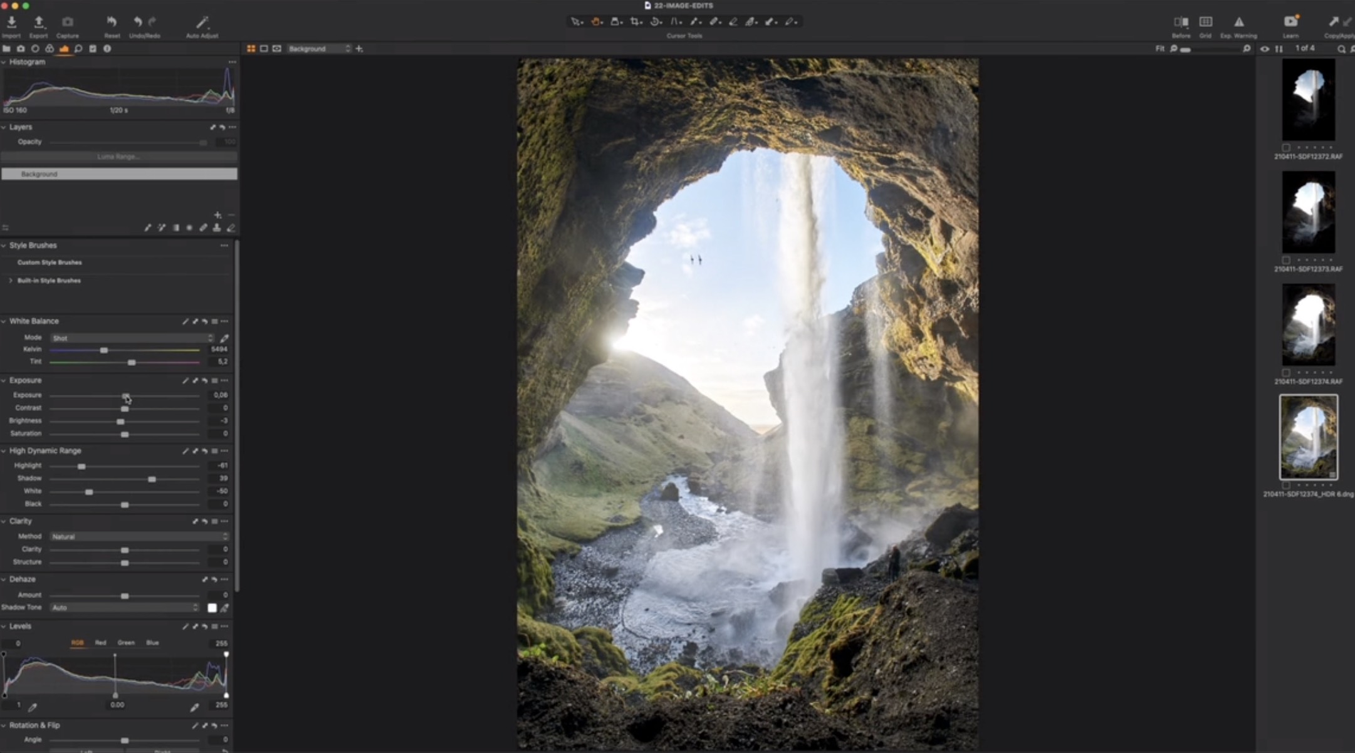This screenshot has height=753, width=1355.
Task: Select the Crop cursor tool
Action: pos(636,22)
